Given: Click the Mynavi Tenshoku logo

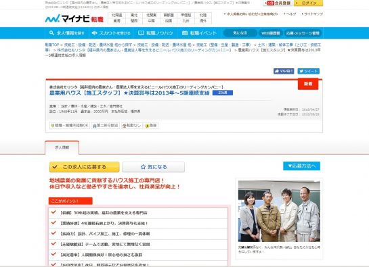Looking at the screenshot, I should pyautogui.click(x=74, y=18).
